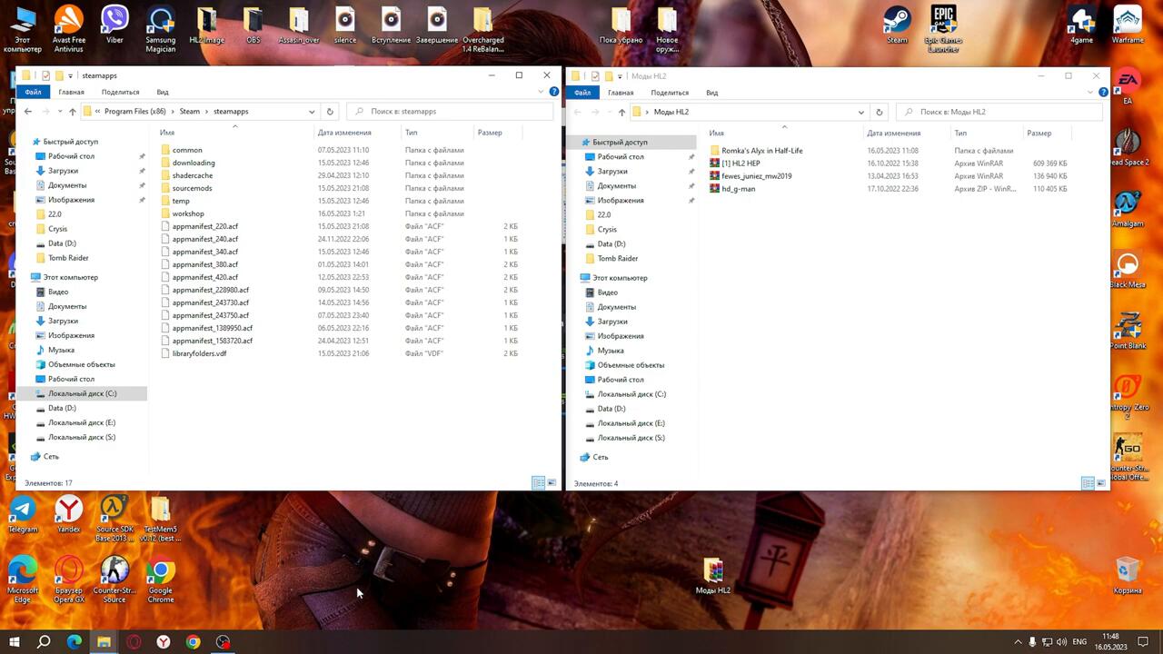Click Steam in the address breadcrumb

click(x=189, y=112)
